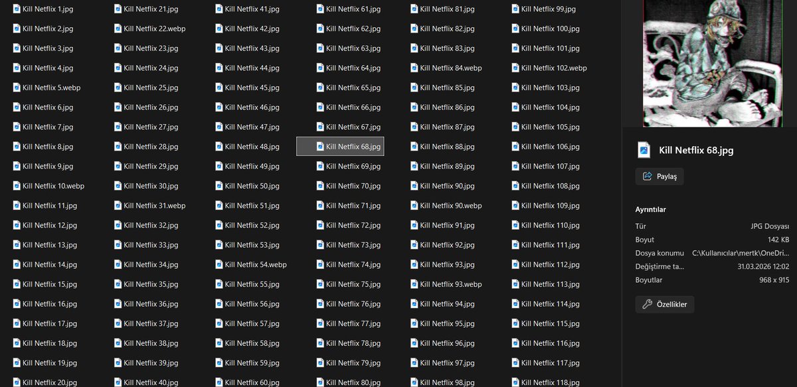The height and width of the screenshot is (387, 797).
Task: Click the file icon of Kill Netflix 90.webp
Action: [x=414, y=206]
